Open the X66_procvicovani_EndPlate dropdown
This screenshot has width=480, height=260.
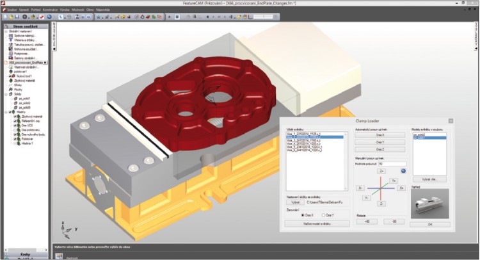pyautogui.click(x=44, y=62)
